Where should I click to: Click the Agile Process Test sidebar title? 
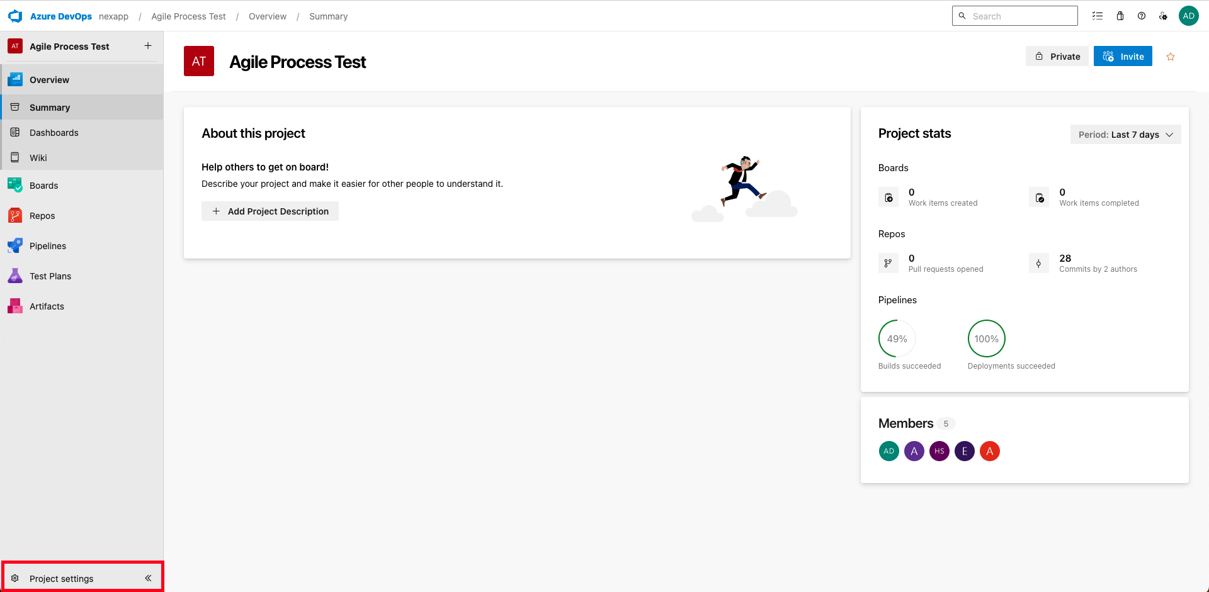[69, 47]
